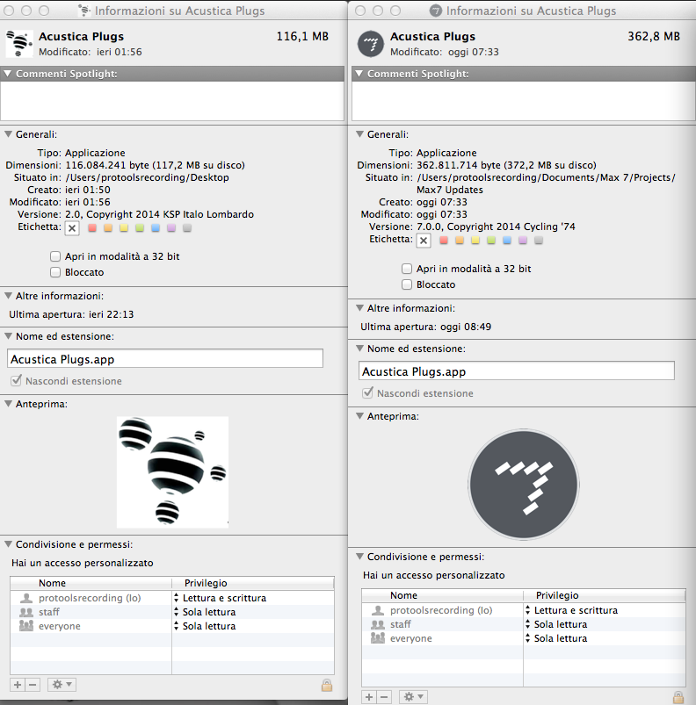Click Spotlight comments text area in right window
This screenshot has height=705, width=696.
point(524,101)
